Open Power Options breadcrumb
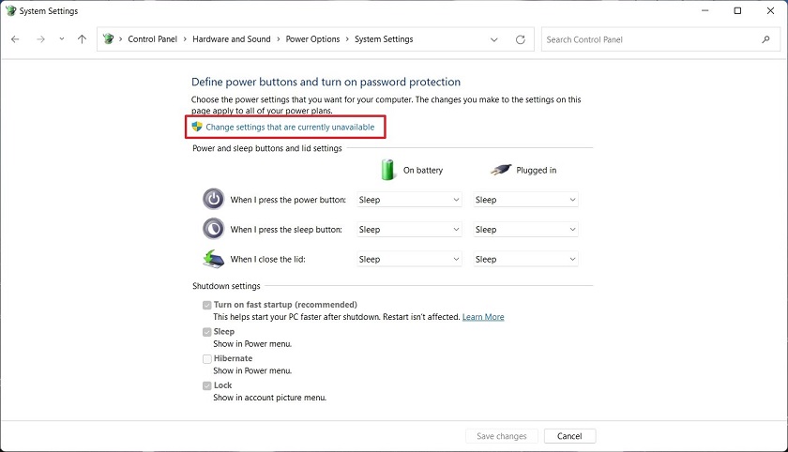 point(312,39)
